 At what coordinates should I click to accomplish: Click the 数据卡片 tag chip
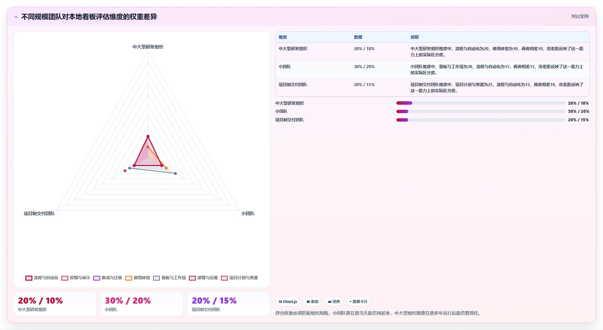[x=358, y=302]
